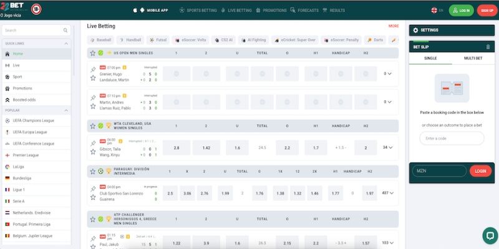
Task: Select odds 2.8 for Gibson, Talia
Action: pos(177,148)
